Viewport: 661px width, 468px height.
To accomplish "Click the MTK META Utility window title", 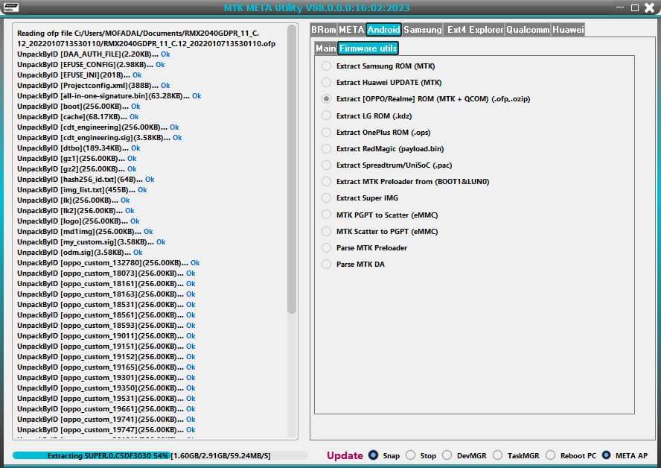I will click(316, 7).
